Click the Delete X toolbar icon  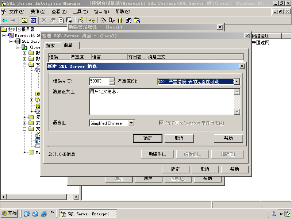[44, 20]
